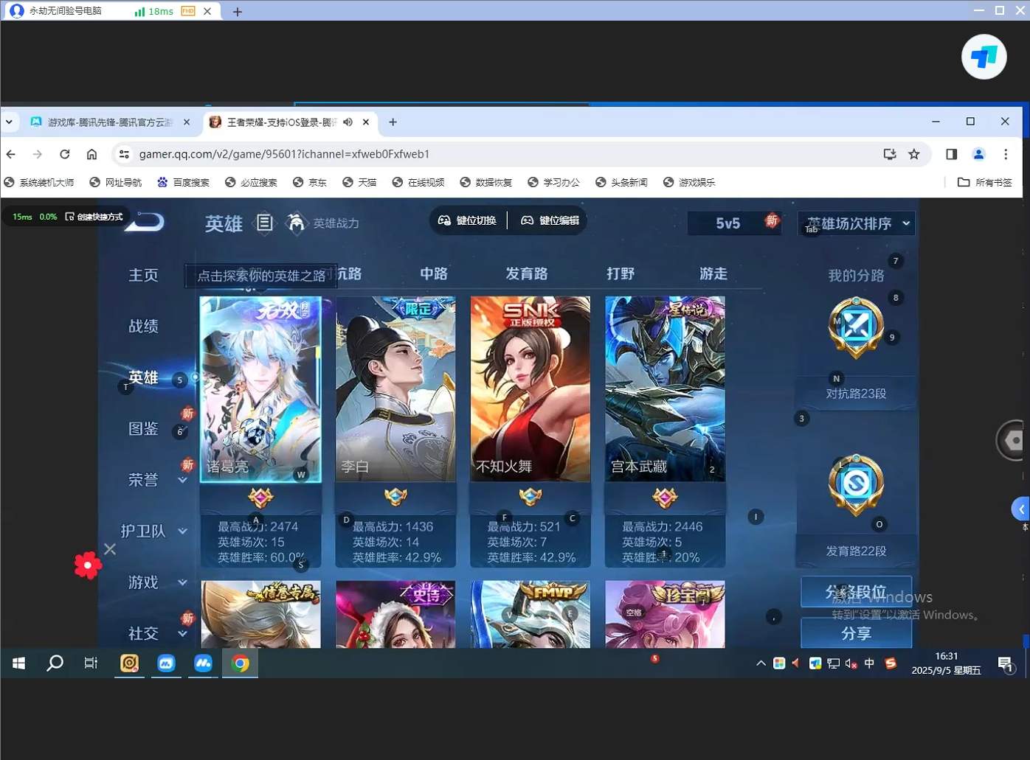Show hidden tray icons chevron
This screenshot has height=760, width=1030.
click(761, 663)
